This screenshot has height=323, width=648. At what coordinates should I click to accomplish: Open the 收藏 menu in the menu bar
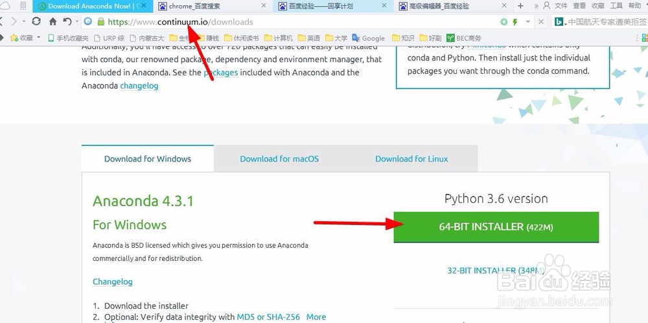tap(598, 6)
